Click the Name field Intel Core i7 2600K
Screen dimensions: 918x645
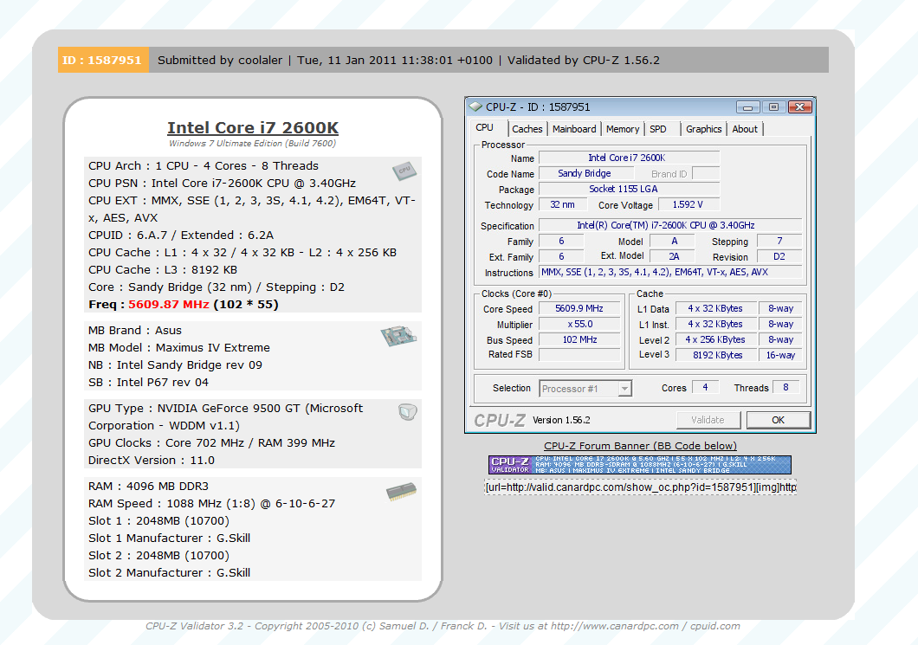[x=629, y=158]
